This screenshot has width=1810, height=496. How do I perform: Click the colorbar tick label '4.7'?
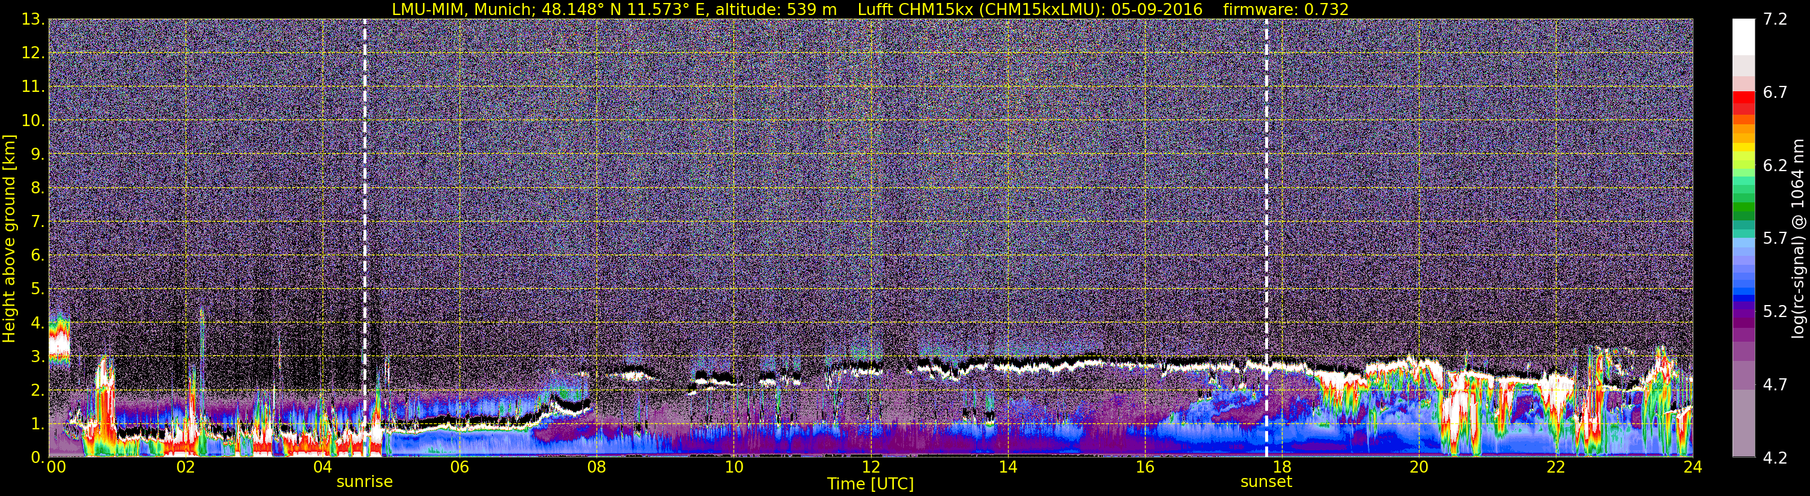[1775, 385]
